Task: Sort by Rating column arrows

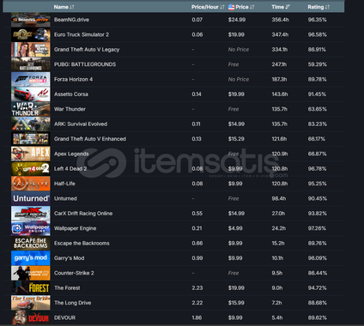Action: point(327,7)
